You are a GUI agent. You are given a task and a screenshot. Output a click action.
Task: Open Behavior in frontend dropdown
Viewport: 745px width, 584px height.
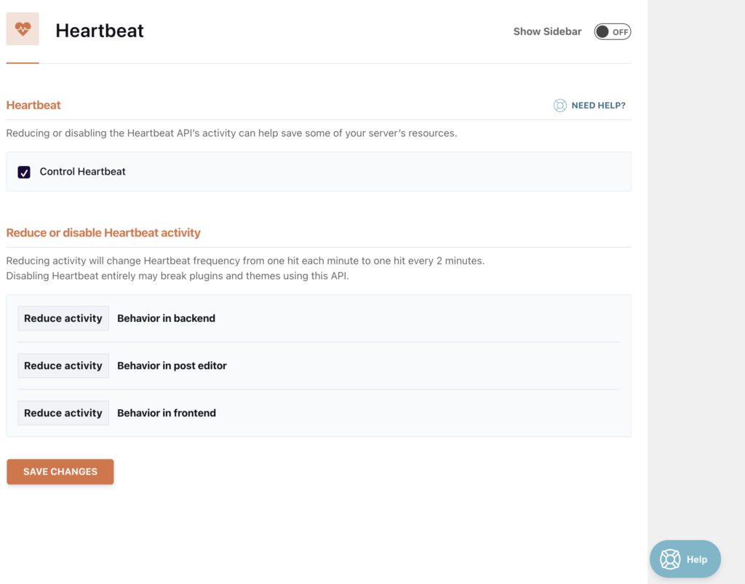pos(63,413)
